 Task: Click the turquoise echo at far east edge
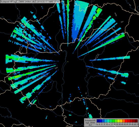click(127, 57)
